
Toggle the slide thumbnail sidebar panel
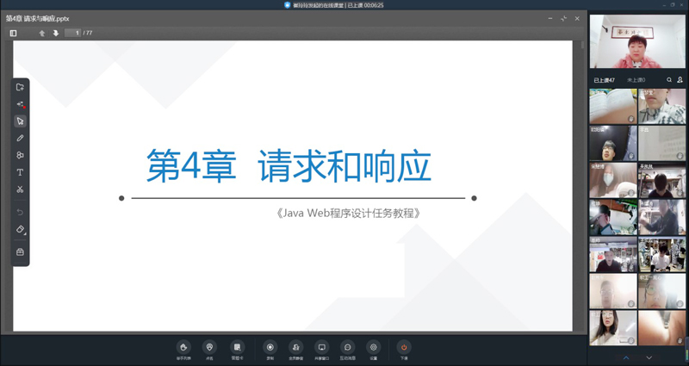[13, 34]
